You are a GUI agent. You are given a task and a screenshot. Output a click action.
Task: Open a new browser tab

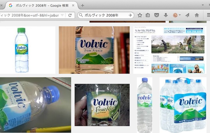pos(83,6)
